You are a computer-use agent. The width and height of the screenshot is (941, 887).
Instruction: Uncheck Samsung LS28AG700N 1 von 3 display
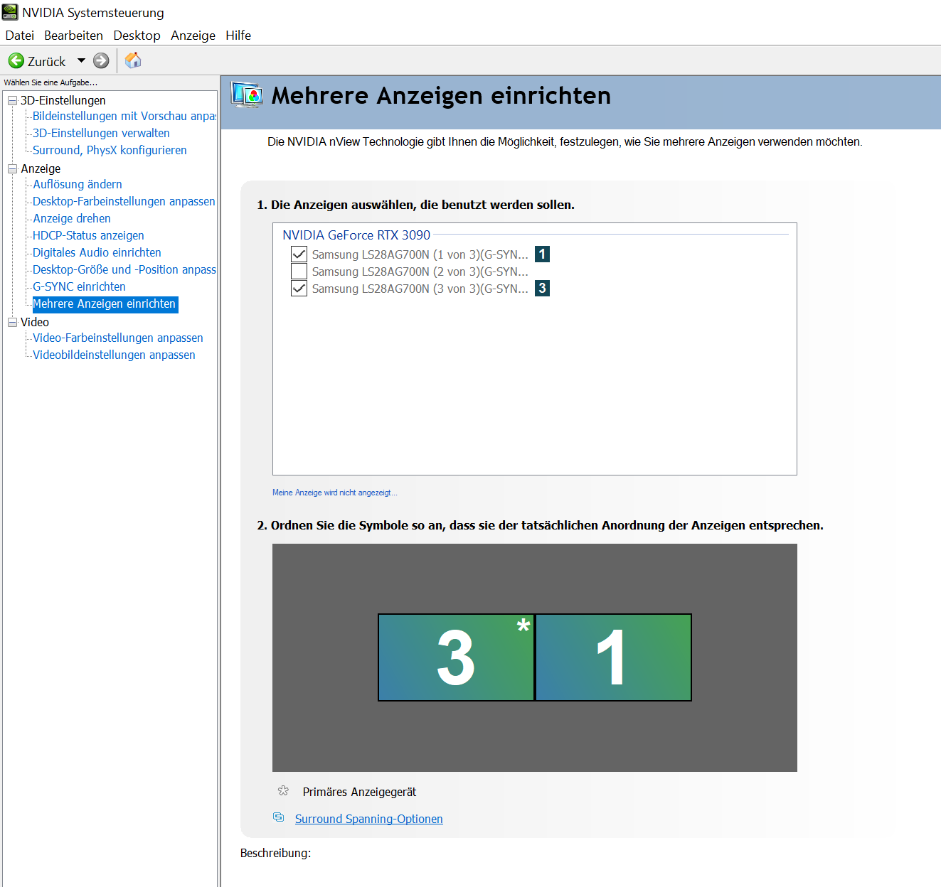pos(299,254)
